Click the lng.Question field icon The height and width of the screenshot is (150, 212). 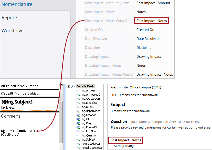[x=78, y=135]
